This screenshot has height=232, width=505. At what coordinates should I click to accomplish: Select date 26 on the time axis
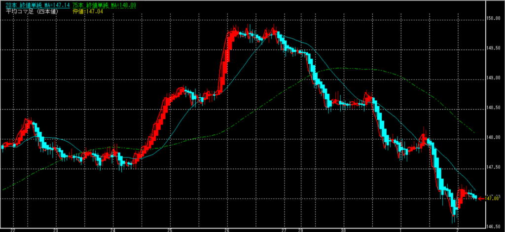(x=226, y=230)
